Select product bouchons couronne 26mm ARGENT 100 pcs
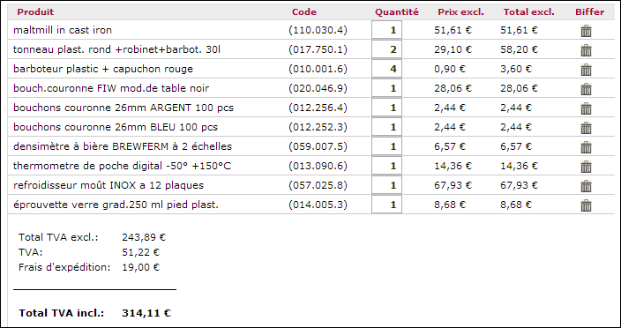This screenshot has width=621, height=328. point(123,108)
